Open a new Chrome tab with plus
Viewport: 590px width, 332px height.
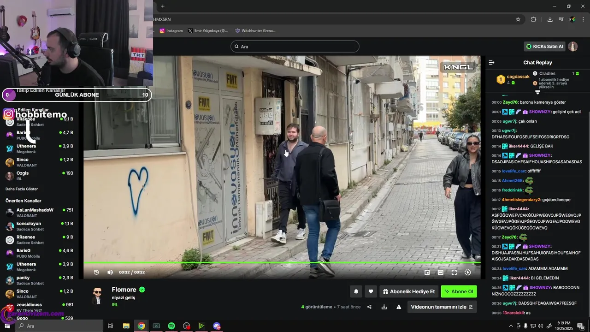point(163,6)
